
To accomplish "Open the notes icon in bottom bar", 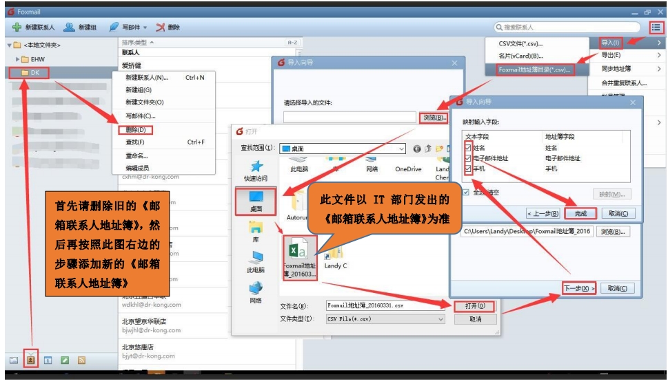I will pyautogui.click(x=64, y=360).
